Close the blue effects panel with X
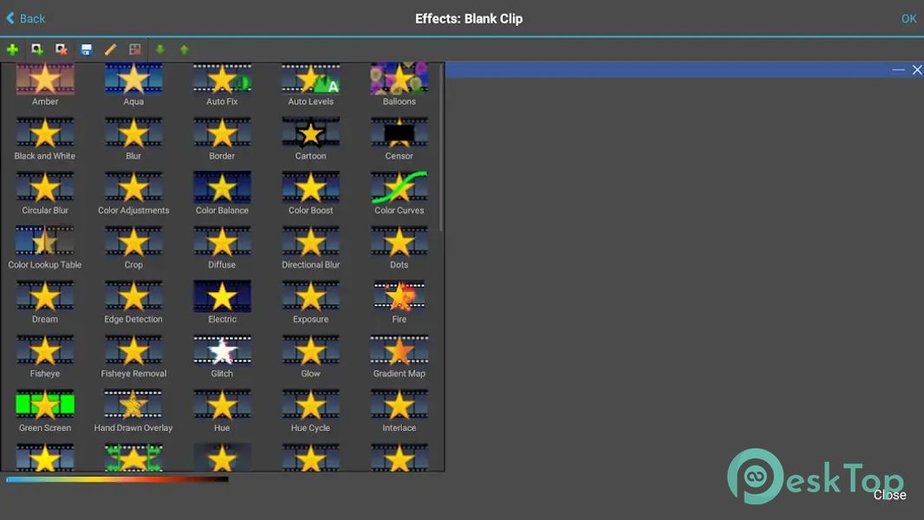The image size is (924, 520). pos(917,69)
